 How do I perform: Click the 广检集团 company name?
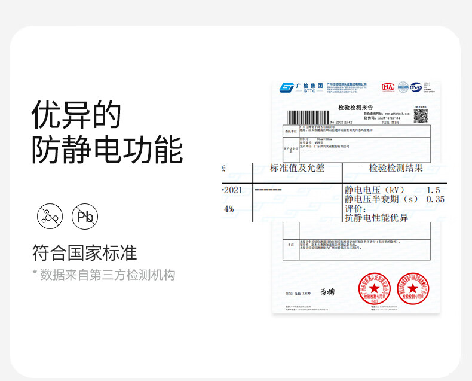click(x=309, y=86)
